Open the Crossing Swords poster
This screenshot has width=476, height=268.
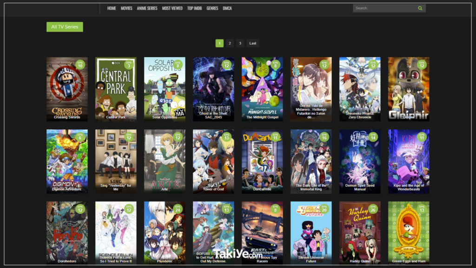(67, 89)
